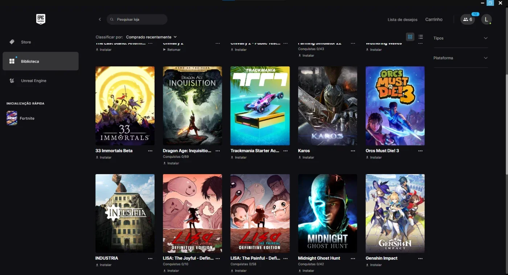Open options menu for LISA: The Painful
The image size is (508, 275).
click(x=286, y=258)
